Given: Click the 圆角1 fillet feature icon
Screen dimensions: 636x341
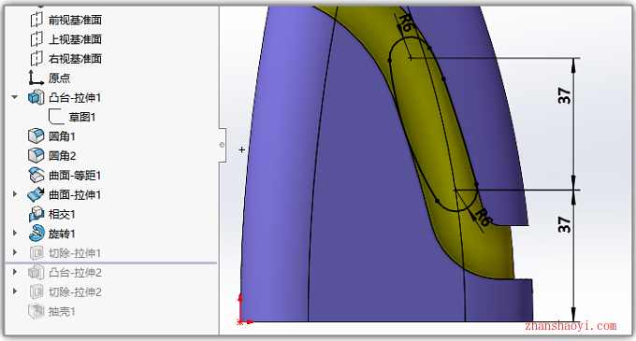Looking at the screenshot, I should [x=36, y=136].
